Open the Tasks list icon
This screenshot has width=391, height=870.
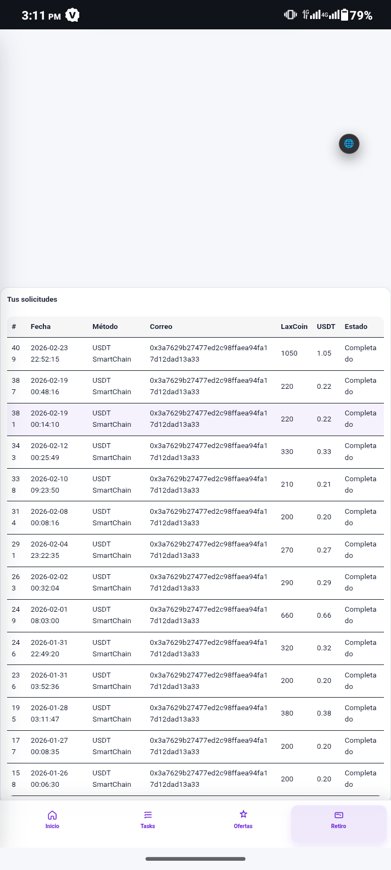pyautogui.click(x=148, y=815)
